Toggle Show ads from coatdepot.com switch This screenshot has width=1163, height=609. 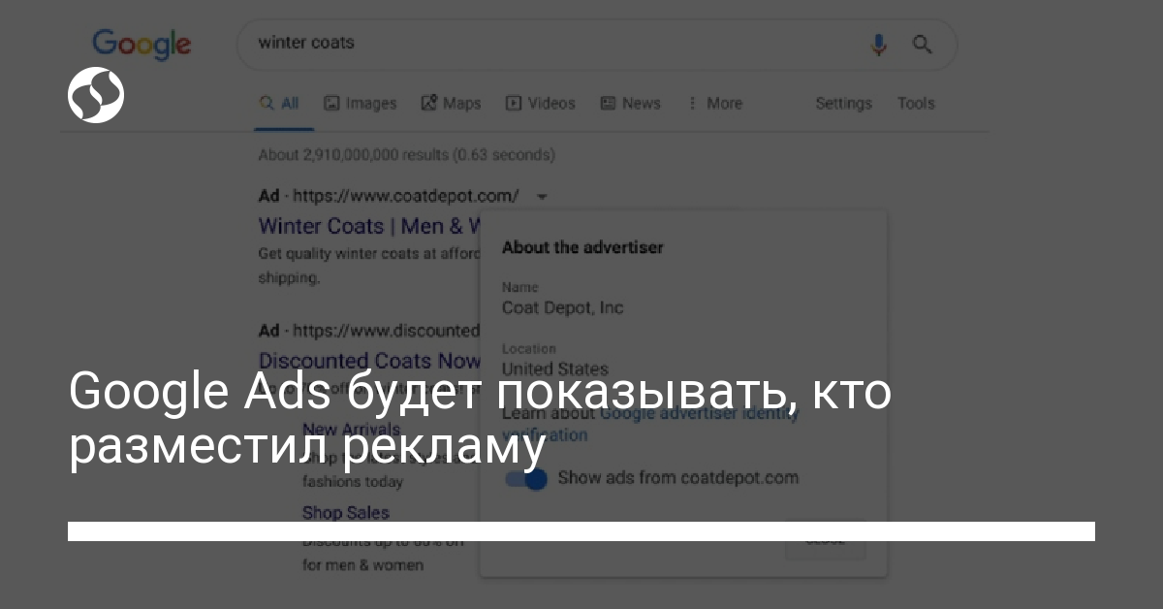click(526, 478)
